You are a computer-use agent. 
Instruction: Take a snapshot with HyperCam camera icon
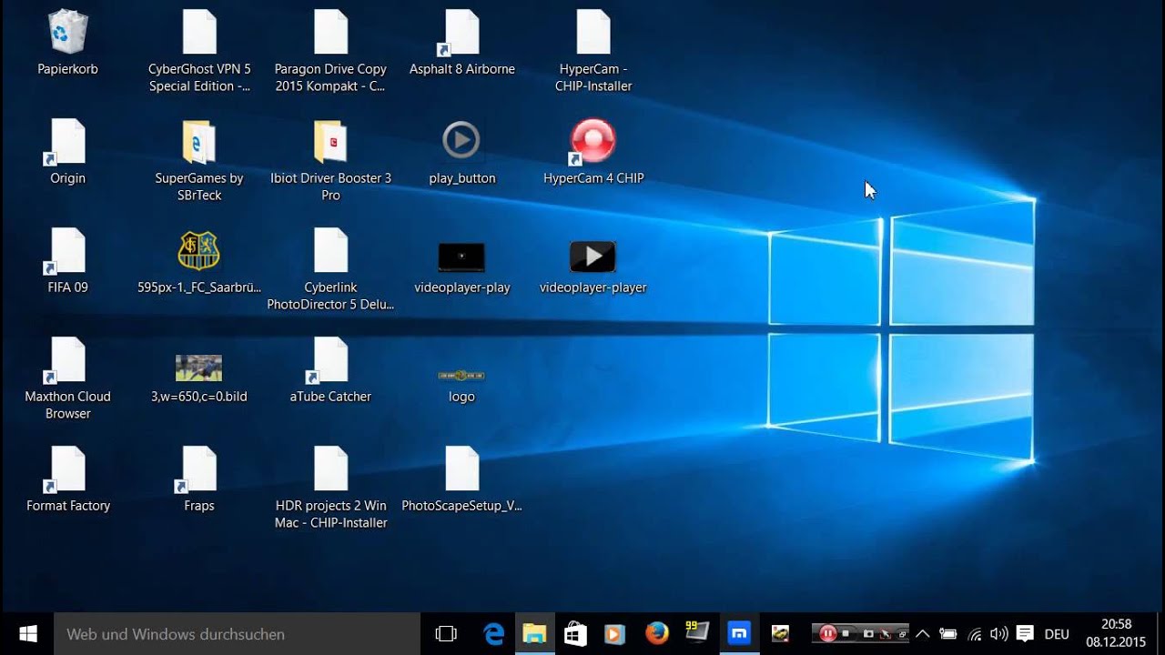(868, 633)
